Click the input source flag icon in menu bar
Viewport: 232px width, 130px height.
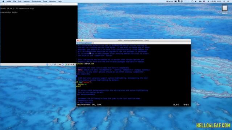tap(204, 1)
